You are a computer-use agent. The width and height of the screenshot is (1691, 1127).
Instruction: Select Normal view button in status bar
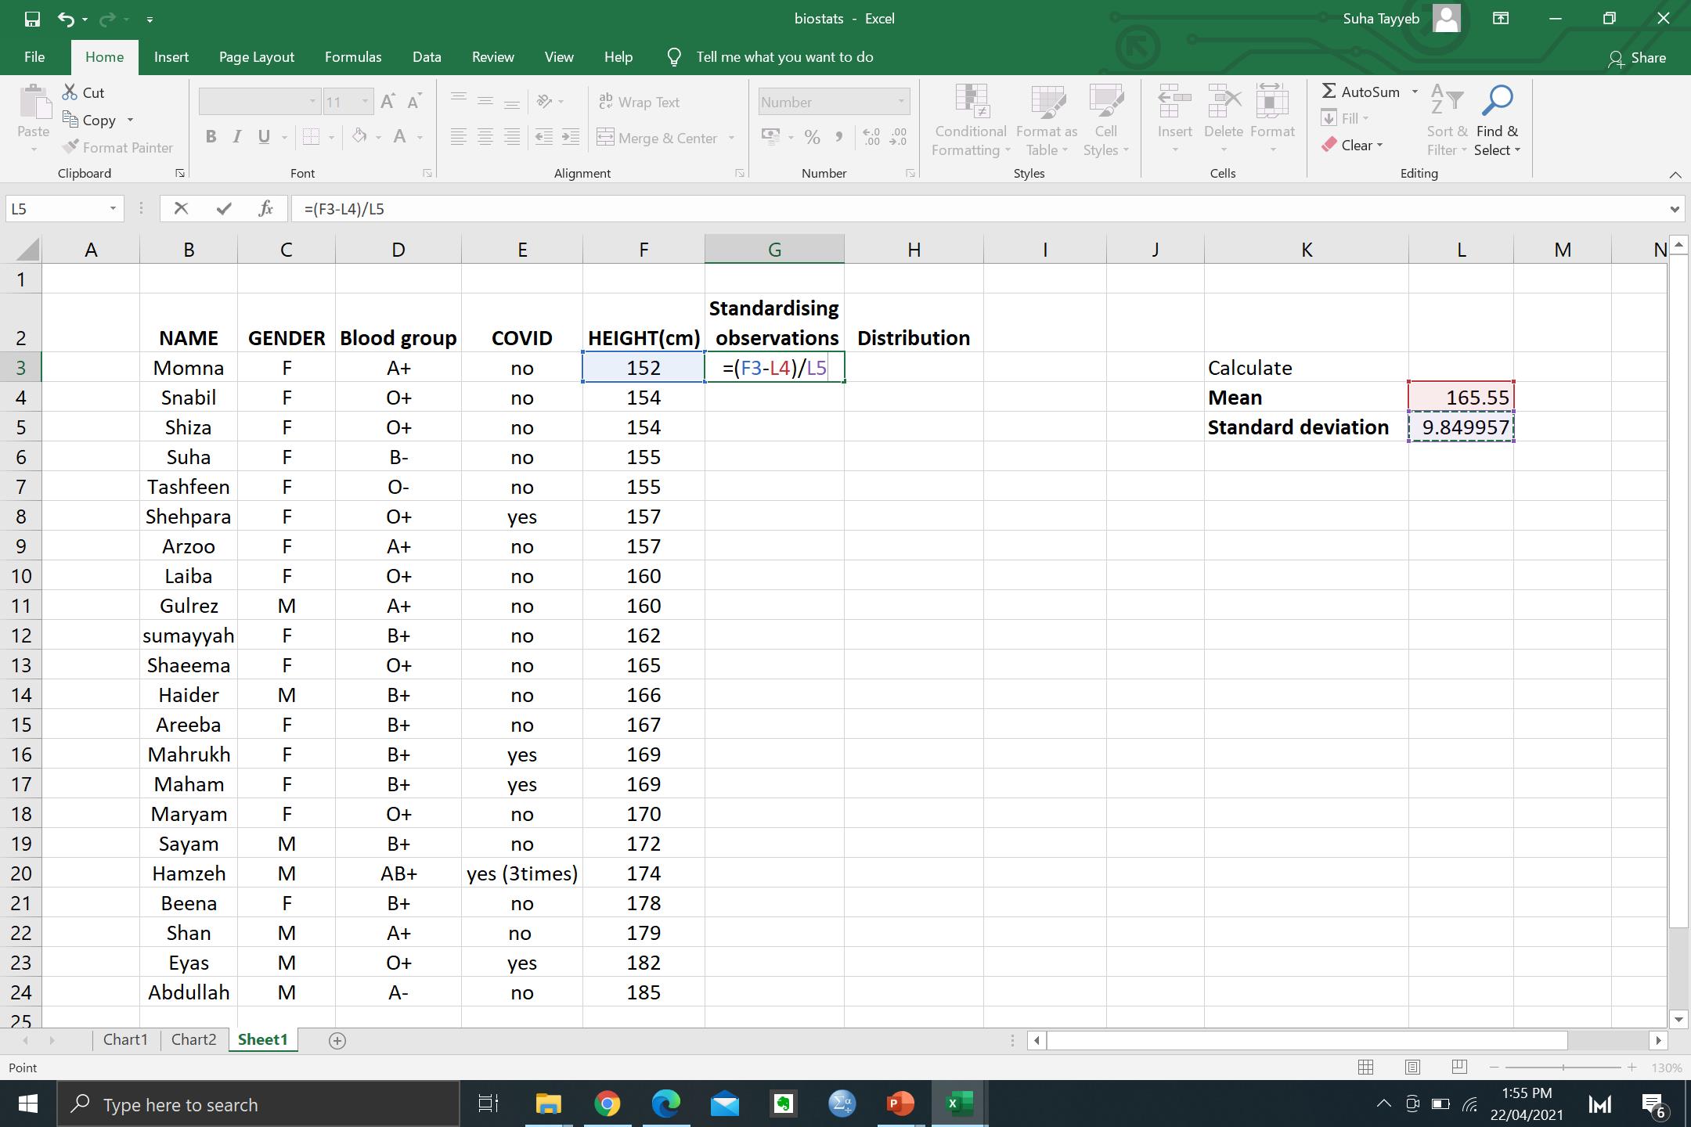[1366, 1068]
